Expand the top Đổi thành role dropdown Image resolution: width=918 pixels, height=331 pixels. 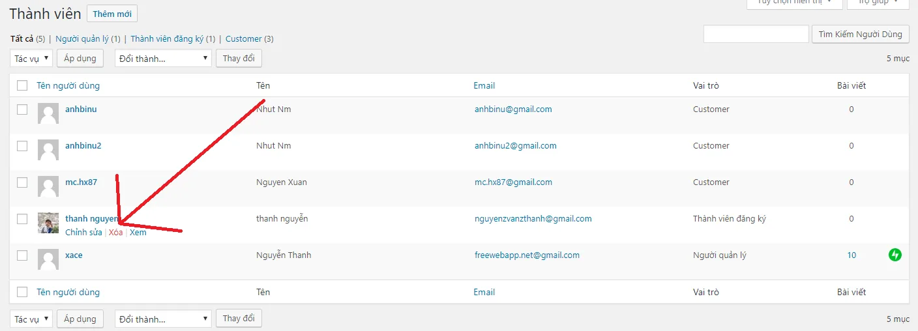point(164,59)
